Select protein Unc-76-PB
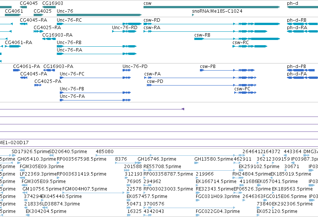The width and height of the screenshot is (318, 217). pos(95,93)
